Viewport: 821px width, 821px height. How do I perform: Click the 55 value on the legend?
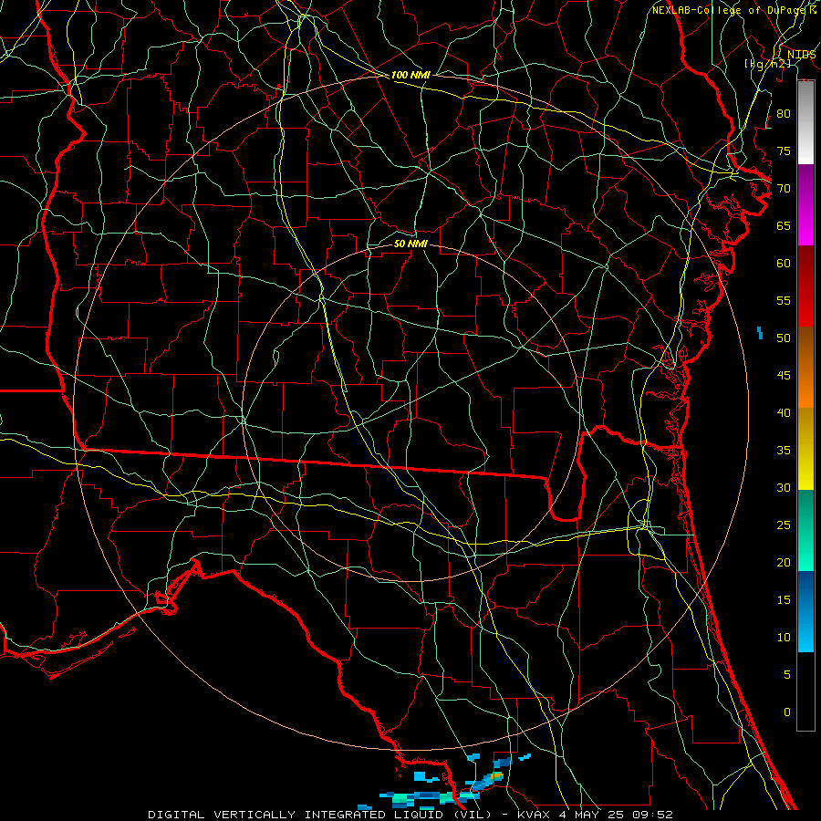[x=784, y=300]
